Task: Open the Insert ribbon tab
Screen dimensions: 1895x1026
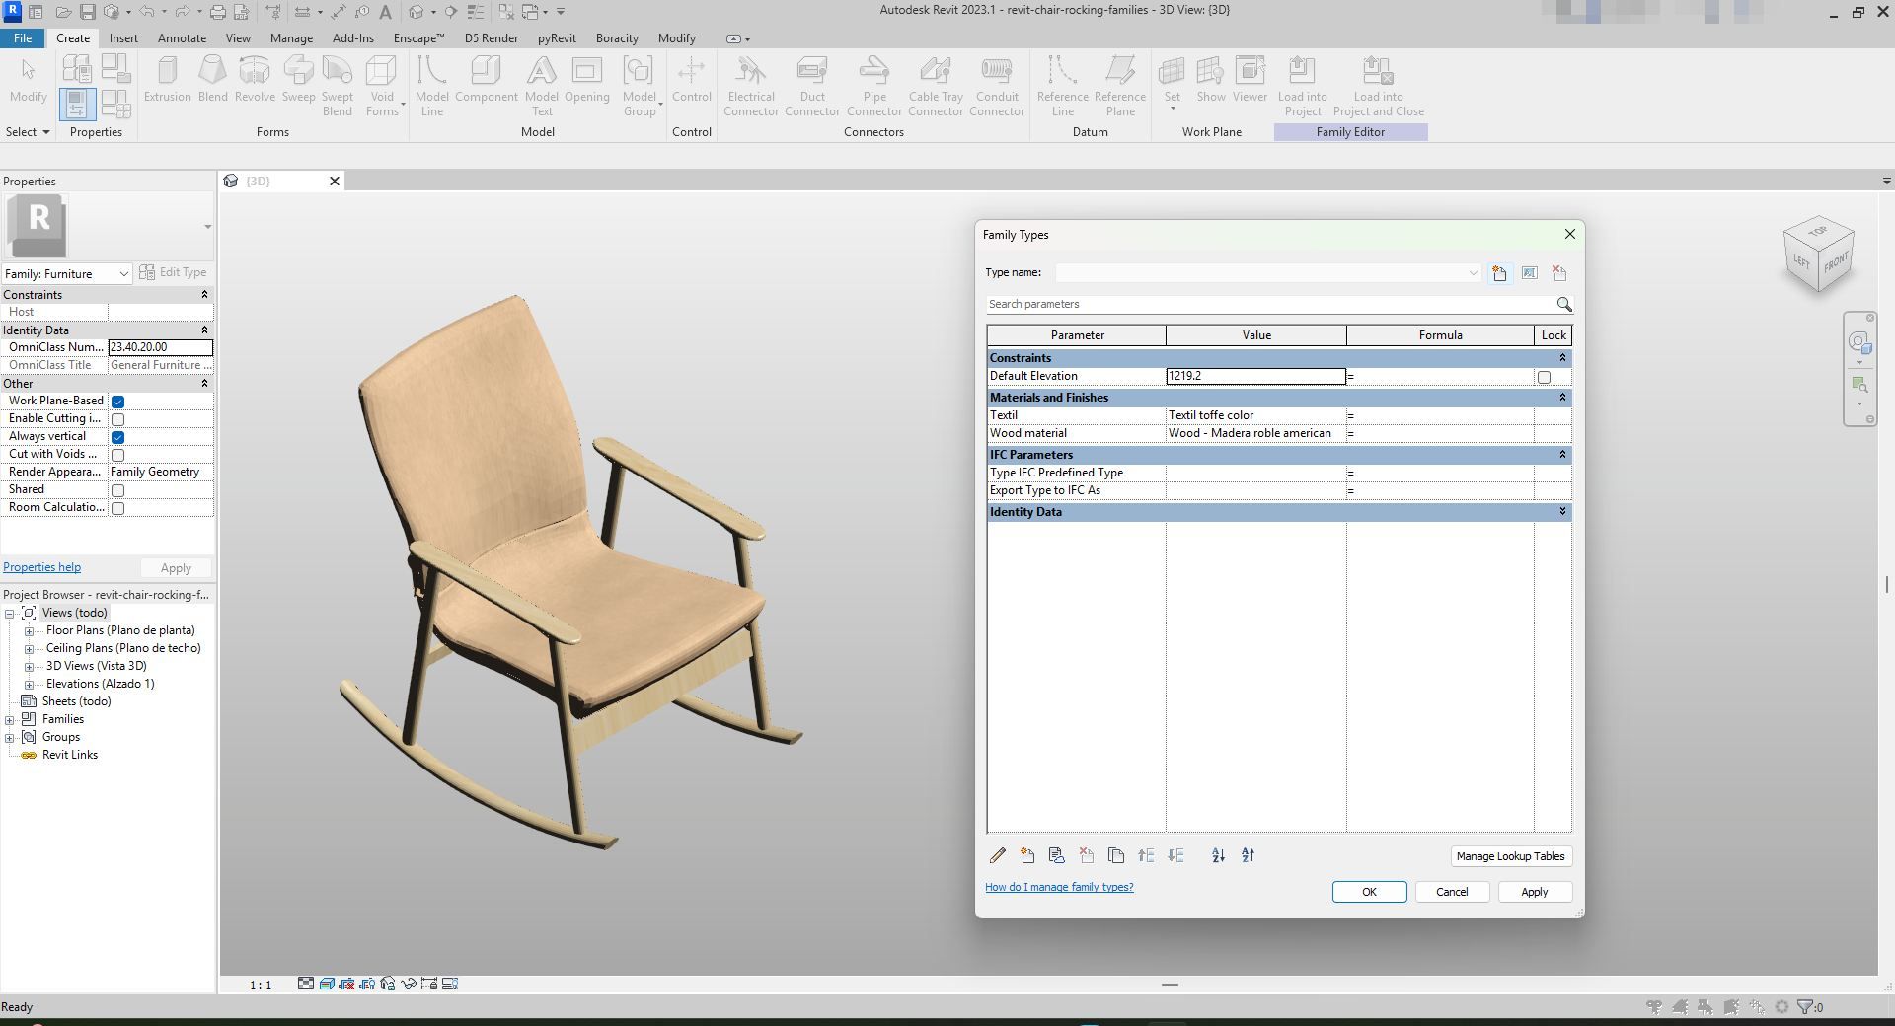Action: tap(123, 38)
